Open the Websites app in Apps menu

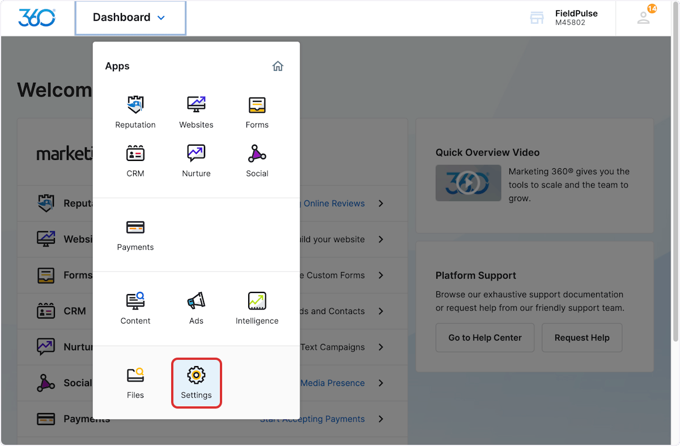[x=196, y=112]
